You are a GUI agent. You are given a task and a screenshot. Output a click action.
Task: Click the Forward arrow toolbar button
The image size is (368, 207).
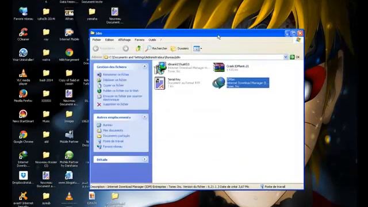coord(125,48)
